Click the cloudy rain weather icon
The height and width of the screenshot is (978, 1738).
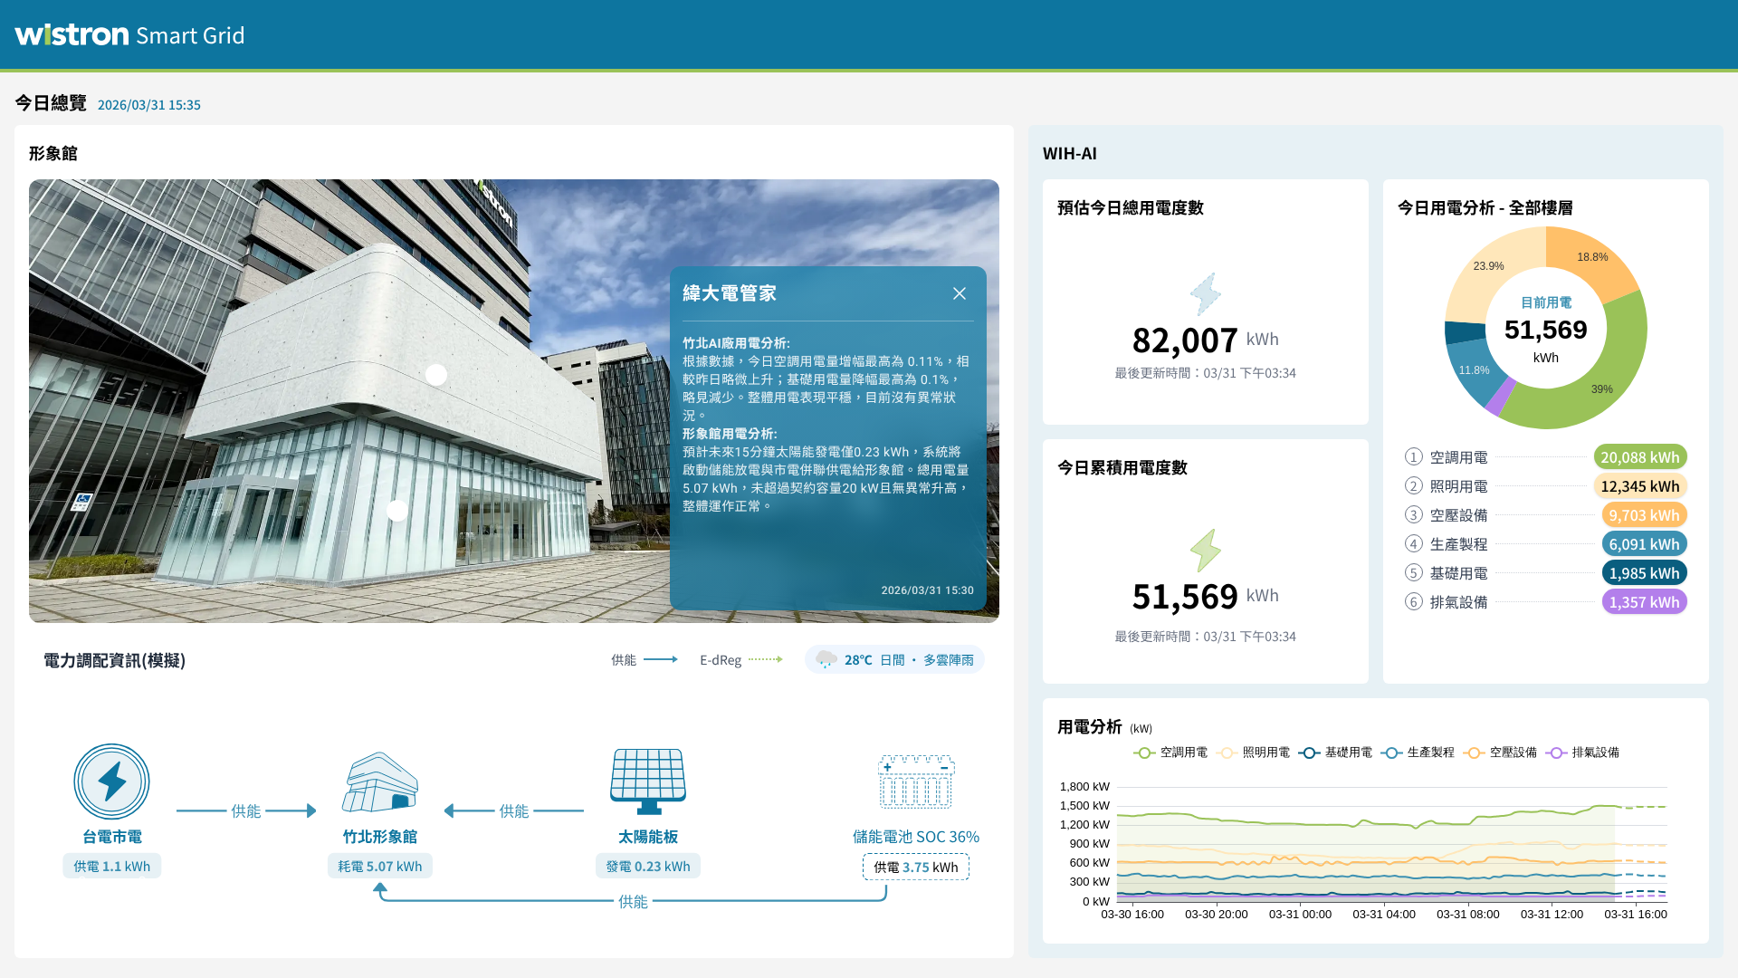[x=826, y=659]
